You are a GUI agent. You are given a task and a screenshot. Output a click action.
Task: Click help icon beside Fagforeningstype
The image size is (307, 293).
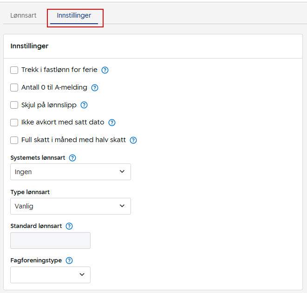[x=69, y=260]
